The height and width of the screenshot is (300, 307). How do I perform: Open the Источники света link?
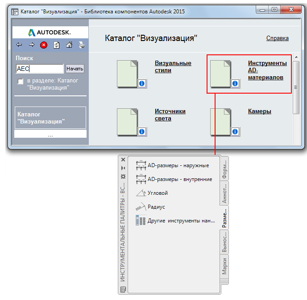pyautogui.click(x=170, y=115)
